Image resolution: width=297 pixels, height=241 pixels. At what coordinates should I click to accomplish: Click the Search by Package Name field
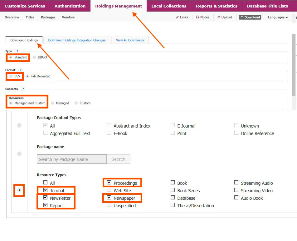click(x=72, y=159)
